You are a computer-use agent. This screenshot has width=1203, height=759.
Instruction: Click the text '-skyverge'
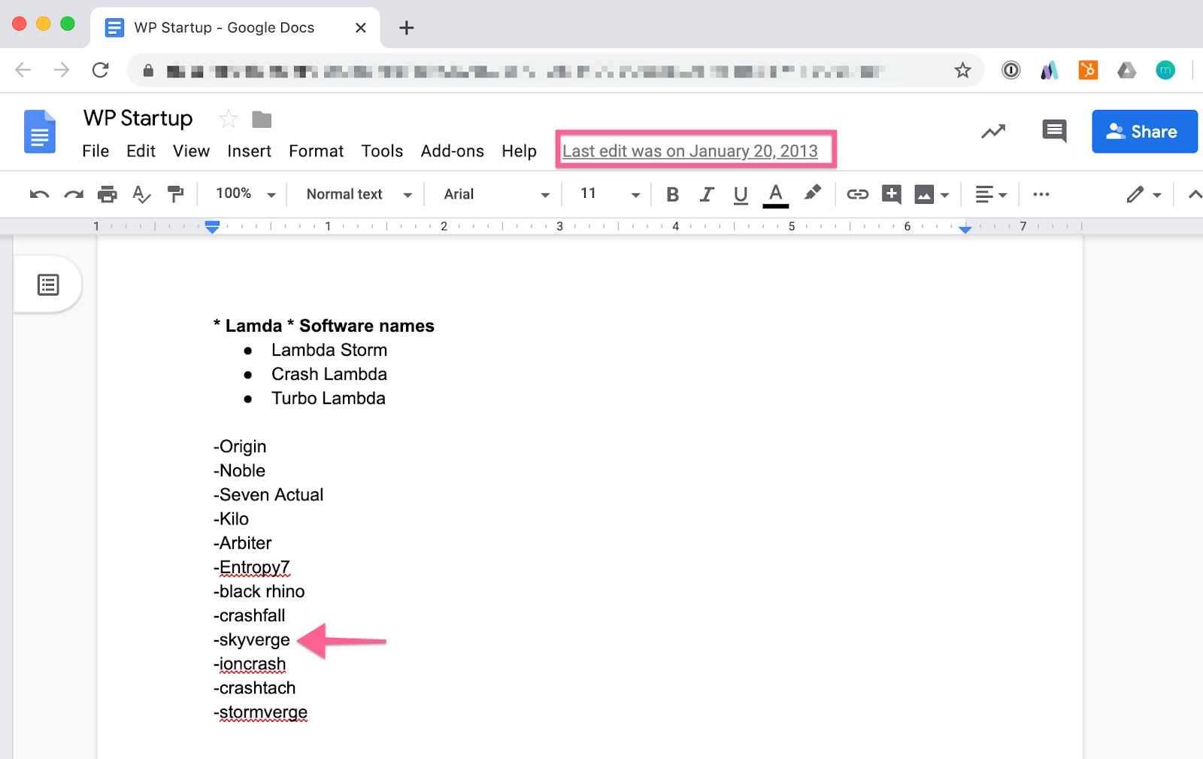252,640
